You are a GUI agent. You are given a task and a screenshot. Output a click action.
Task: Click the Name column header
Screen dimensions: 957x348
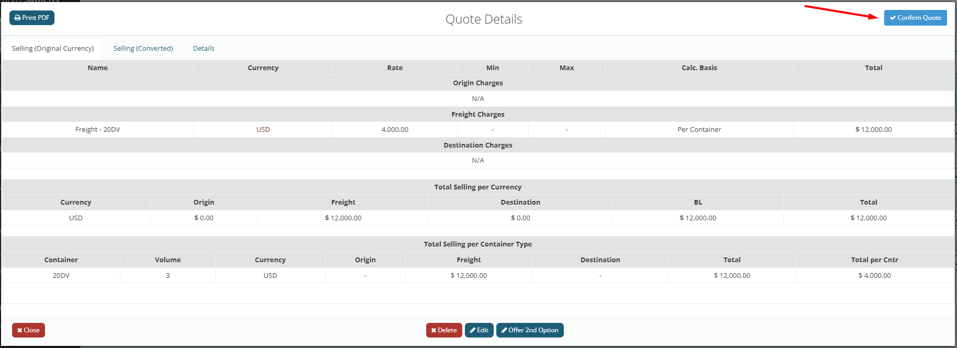coord(98,68)
